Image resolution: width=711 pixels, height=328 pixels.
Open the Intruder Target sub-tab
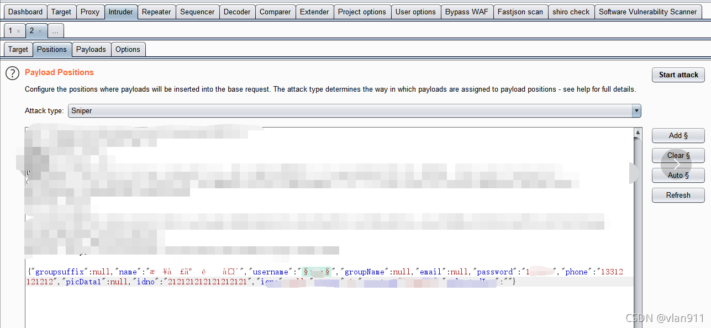(x=18, y=49)
